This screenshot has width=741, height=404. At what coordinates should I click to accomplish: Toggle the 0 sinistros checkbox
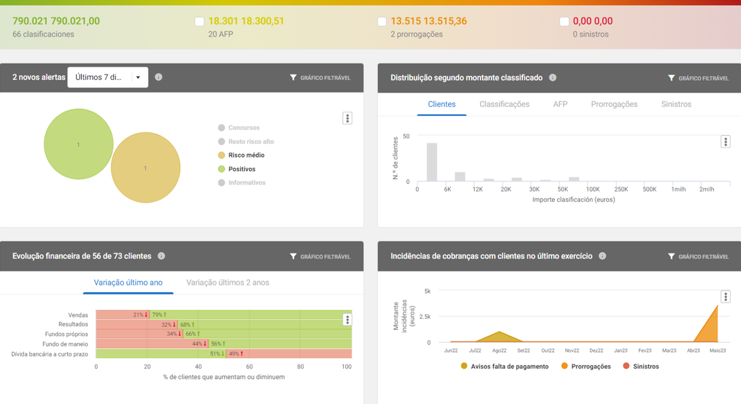[564, 21]
